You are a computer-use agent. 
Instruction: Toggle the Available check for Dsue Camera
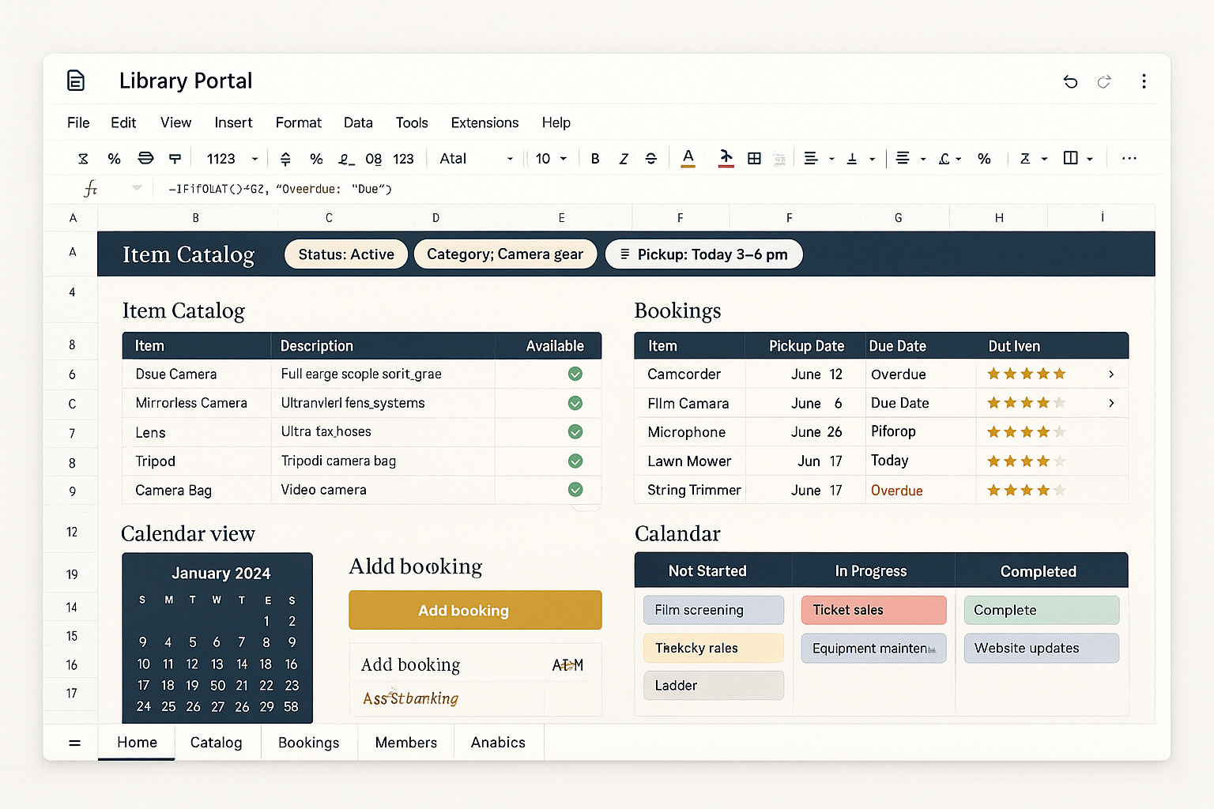[575, 374]
